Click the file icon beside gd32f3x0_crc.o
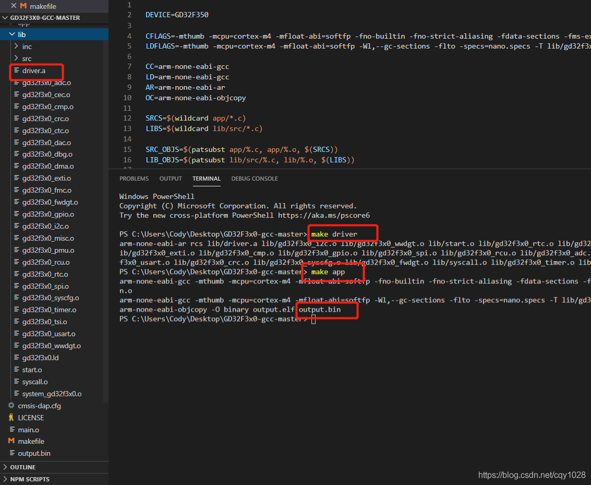This screenshot has width=591, height=485. pyautogui.click(x=17, y=119)
